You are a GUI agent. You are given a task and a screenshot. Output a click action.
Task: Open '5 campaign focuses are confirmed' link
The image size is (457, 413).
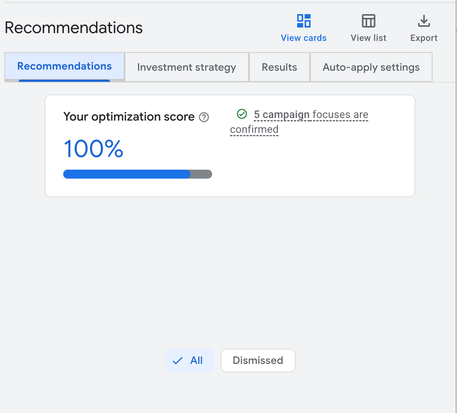299,122
